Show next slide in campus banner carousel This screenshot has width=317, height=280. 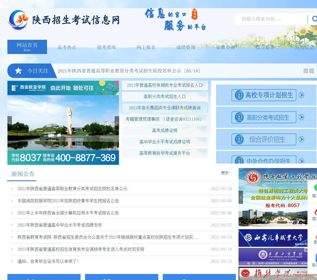116,123
